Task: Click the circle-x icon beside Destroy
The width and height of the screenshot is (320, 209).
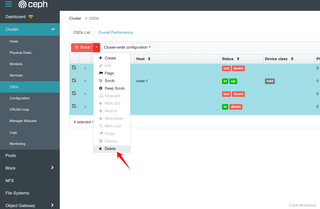Action: tap(101, 141)
